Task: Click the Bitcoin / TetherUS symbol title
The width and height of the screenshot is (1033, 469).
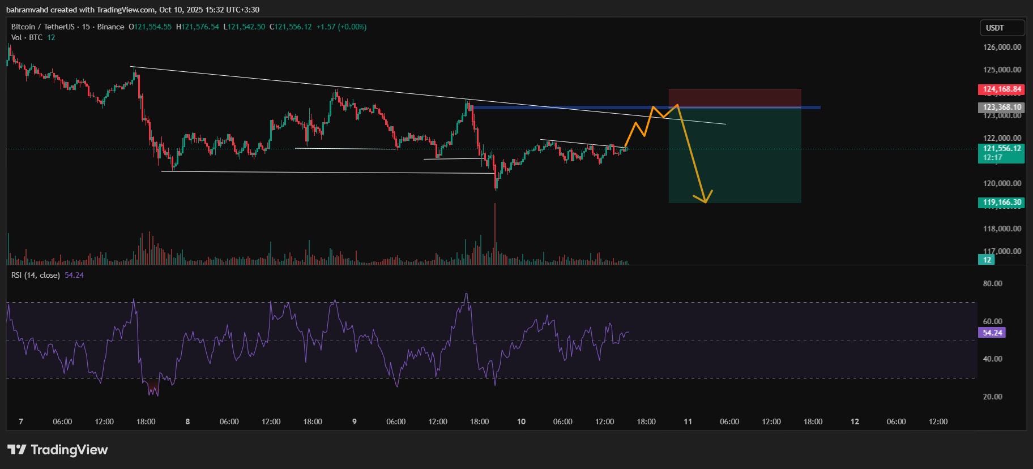Action: pos(43,27)
